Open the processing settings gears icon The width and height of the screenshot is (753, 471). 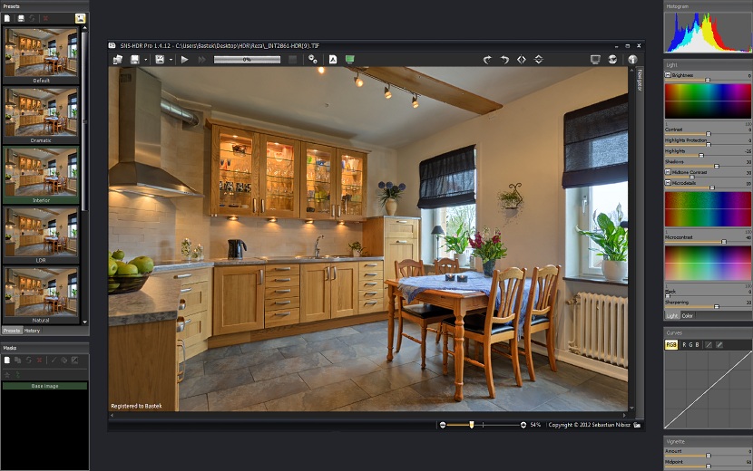313,60
